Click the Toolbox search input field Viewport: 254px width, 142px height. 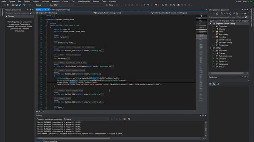pyautogui.click(x=17, y=13)
